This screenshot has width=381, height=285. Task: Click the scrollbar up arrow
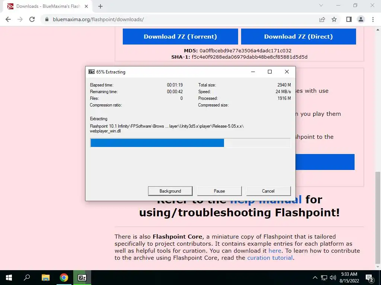click(x=378, y=30)
